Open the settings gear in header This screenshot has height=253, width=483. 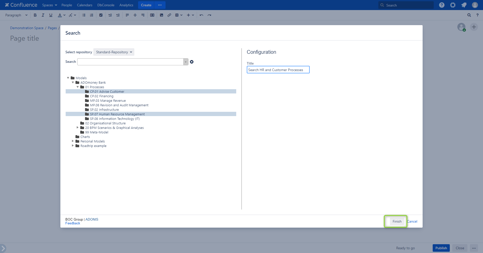[x=453, y=5]
